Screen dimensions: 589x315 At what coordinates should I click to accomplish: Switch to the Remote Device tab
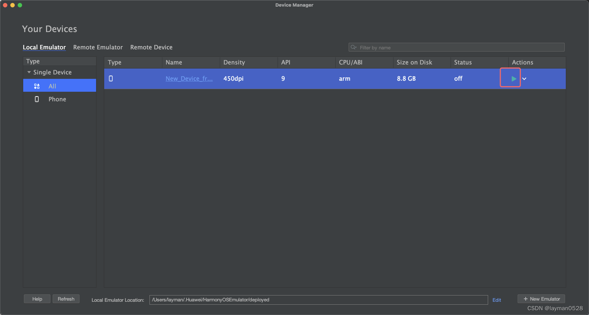point(151,47)
